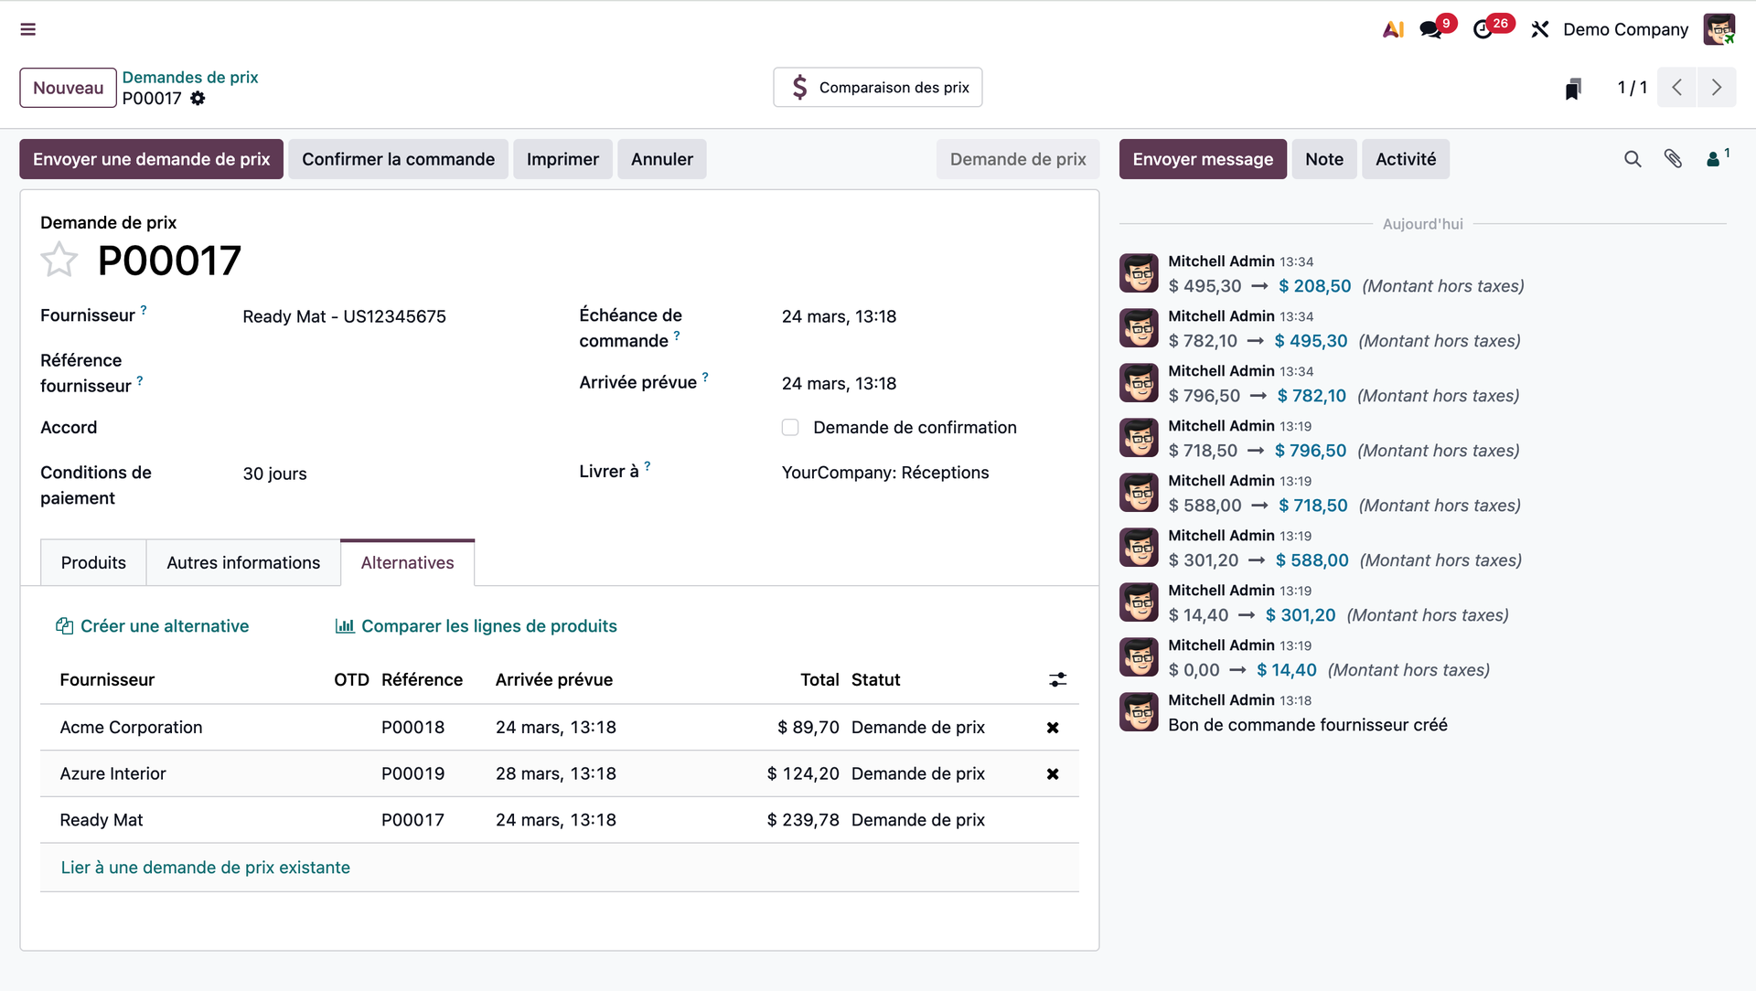Open the Demo Company switcher
This screenshot has width=1756, height=991.
1625,29
